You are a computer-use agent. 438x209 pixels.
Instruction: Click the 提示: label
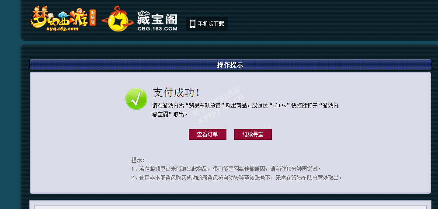[138, 160]
